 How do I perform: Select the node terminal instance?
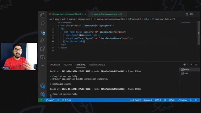(x=189, y=70)
